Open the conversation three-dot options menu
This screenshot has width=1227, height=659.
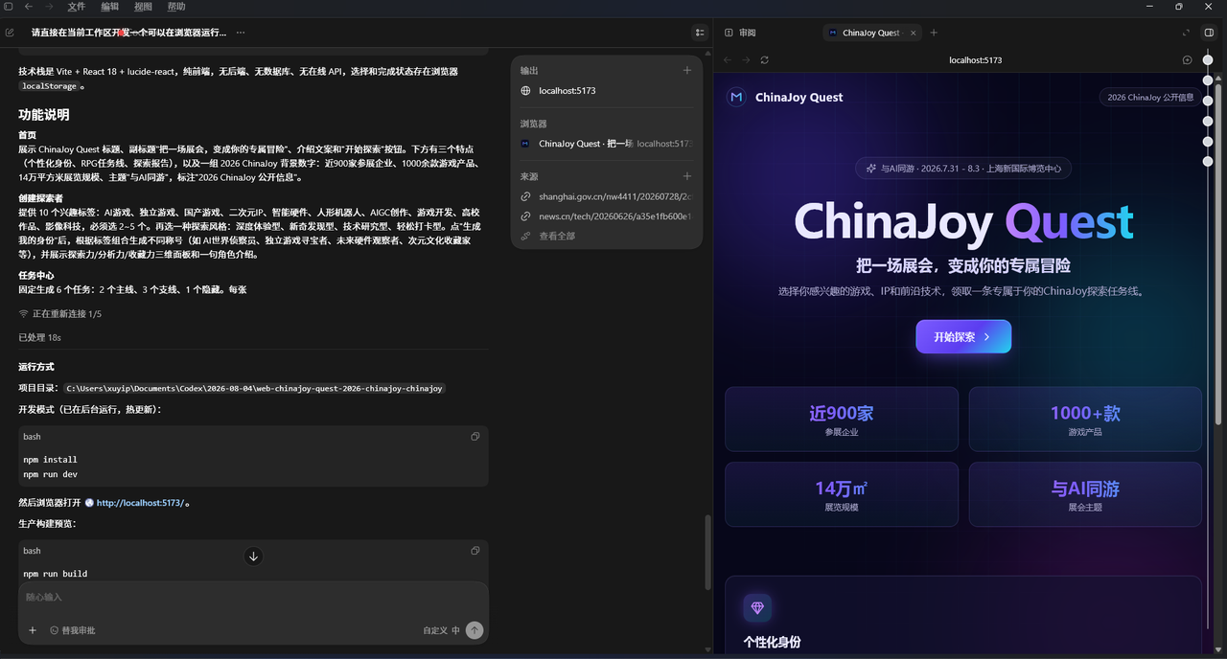coord(241,33)
